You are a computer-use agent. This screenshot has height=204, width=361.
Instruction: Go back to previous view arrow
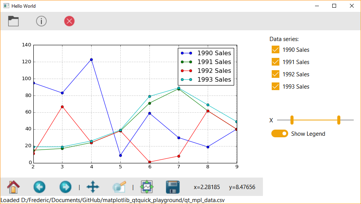[x=39, y=187]
